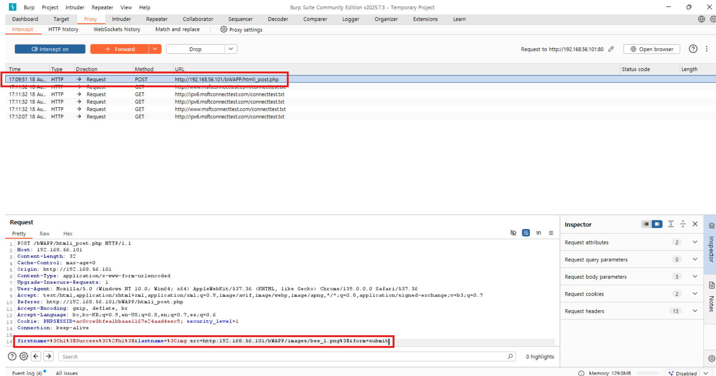Edit the request target with pencil icon

tap(611, 49)
